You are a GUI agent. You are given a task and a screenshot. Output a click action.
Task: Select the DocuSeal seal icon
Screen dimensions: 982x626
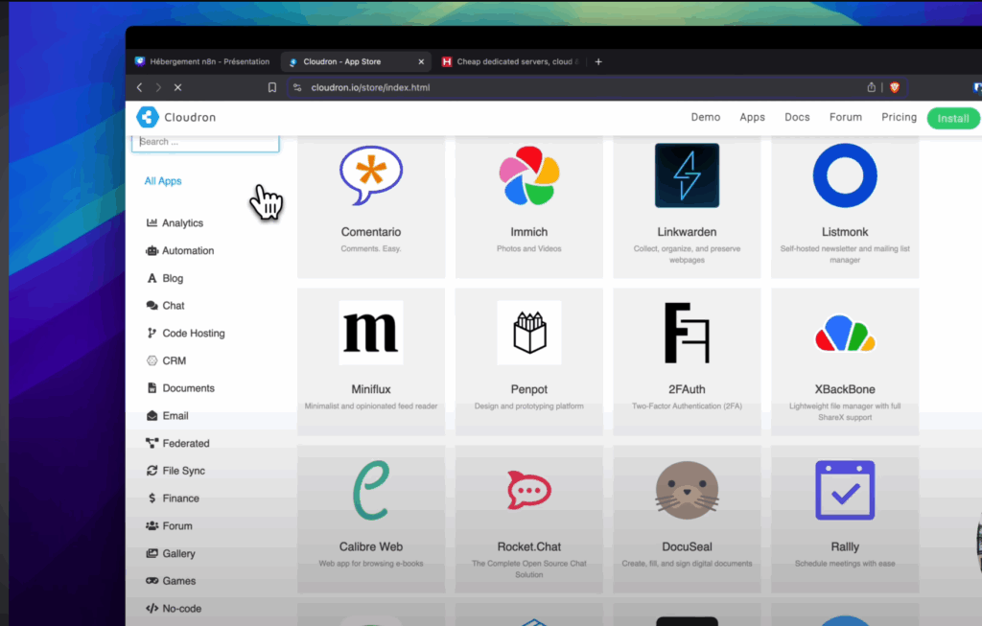687,490
